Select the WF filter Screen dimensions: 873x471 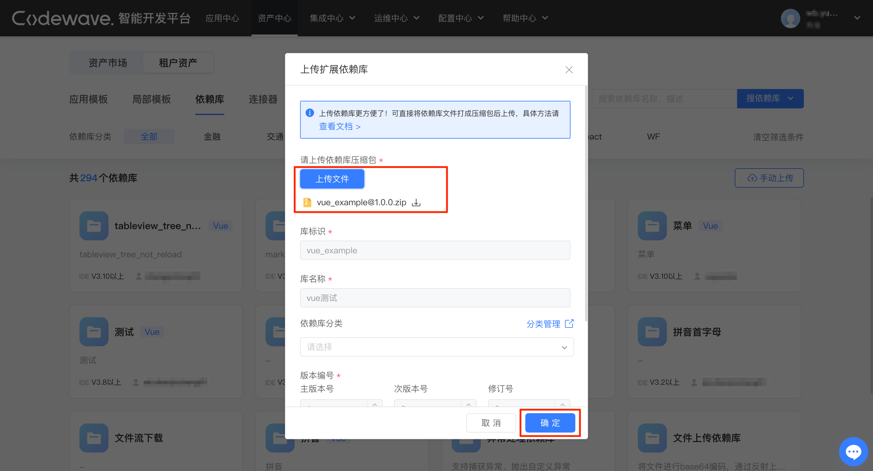[654, 136]
